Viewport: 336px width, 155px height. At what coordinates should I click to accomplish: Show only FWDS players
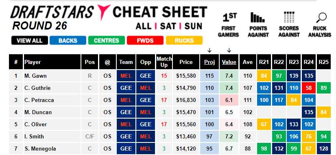(145, 40)
